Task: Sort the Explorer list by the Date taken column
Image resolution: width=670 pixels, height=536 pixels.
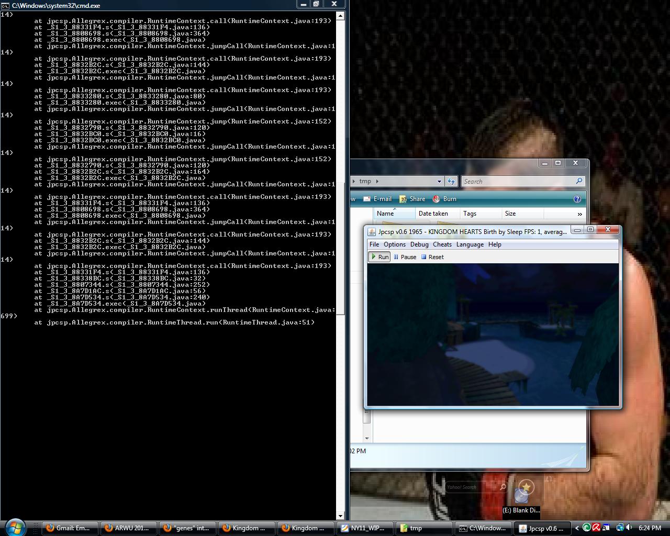Action: (438, 214)
